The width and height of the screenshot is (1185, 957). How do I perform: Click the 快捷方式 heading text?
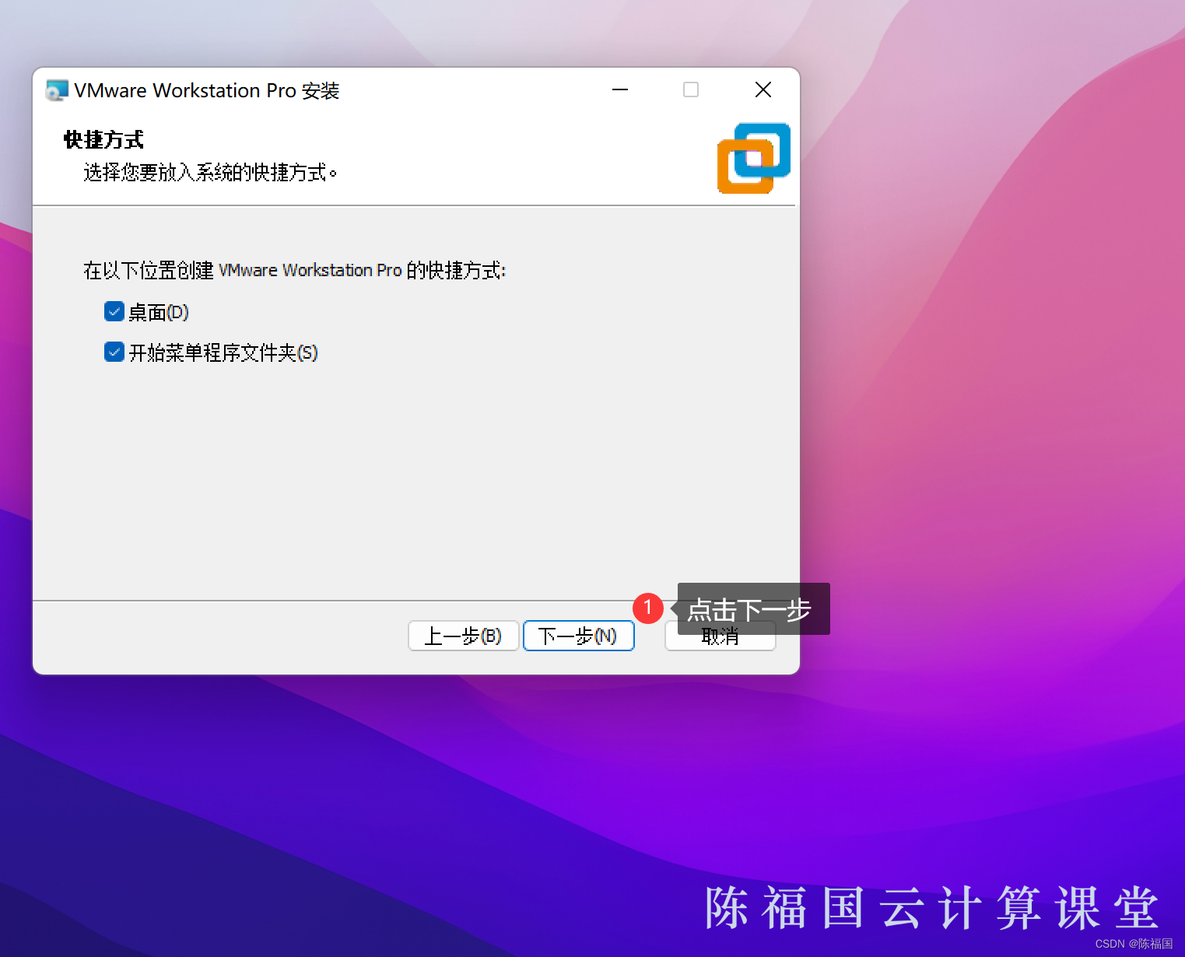103,140
